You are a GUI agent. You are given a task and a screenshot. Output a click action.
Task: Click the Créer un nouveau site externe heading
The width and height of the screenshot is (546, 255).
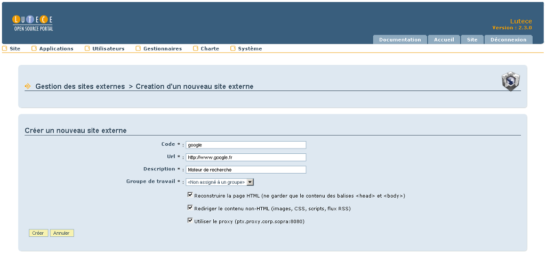(76, 130)
